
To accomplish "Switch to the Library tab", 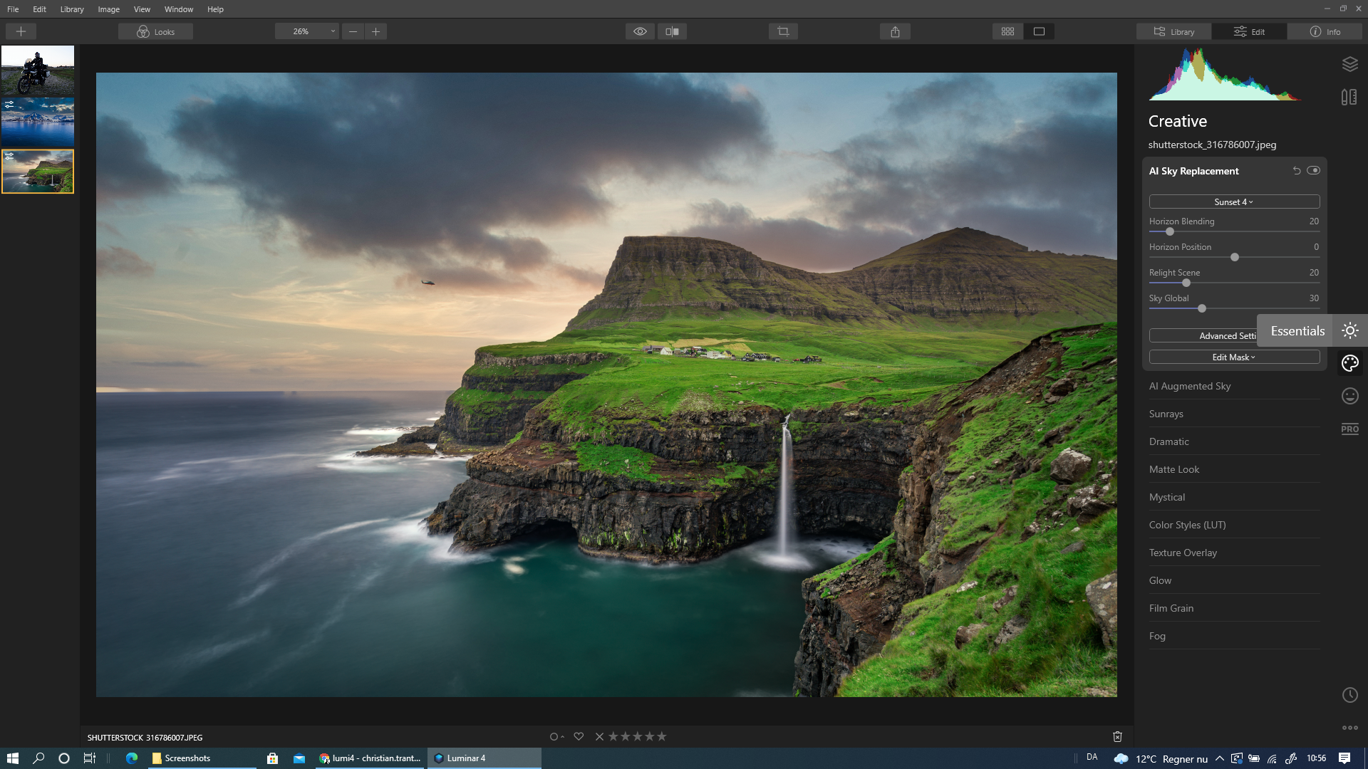I will (x=1173, y=31).
